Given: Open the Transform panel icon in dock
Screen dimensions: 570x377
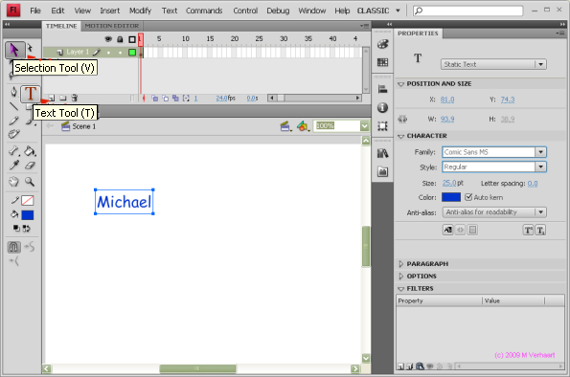Looking at the screenshot, I should click(382, 126).
